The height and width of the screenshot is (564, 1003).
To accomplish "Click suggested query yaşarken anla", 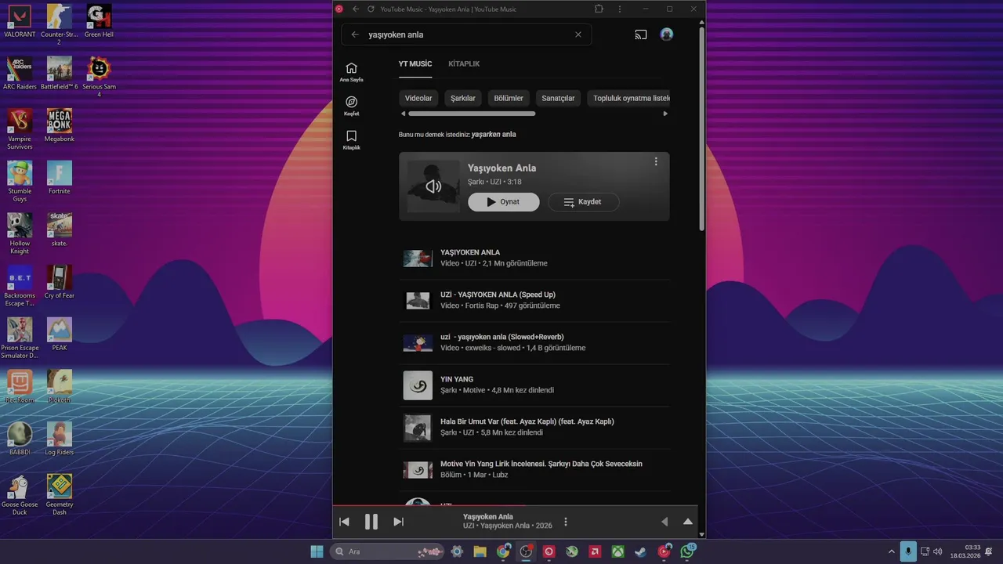I will pos(494,135).
